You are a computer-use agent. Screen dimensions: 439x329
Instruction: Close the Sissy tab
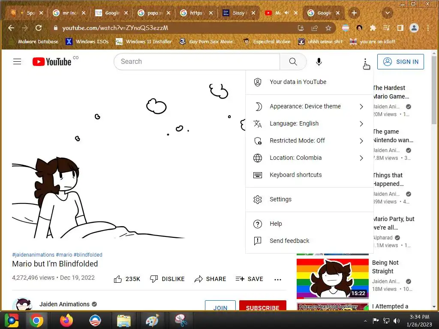[253, 13]
